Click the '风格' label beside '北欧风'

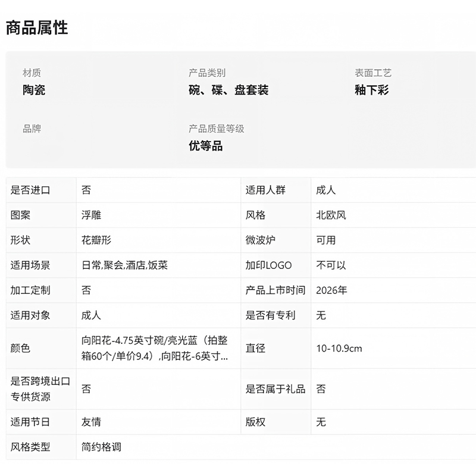pyautogui.click(x=255, y=215)
